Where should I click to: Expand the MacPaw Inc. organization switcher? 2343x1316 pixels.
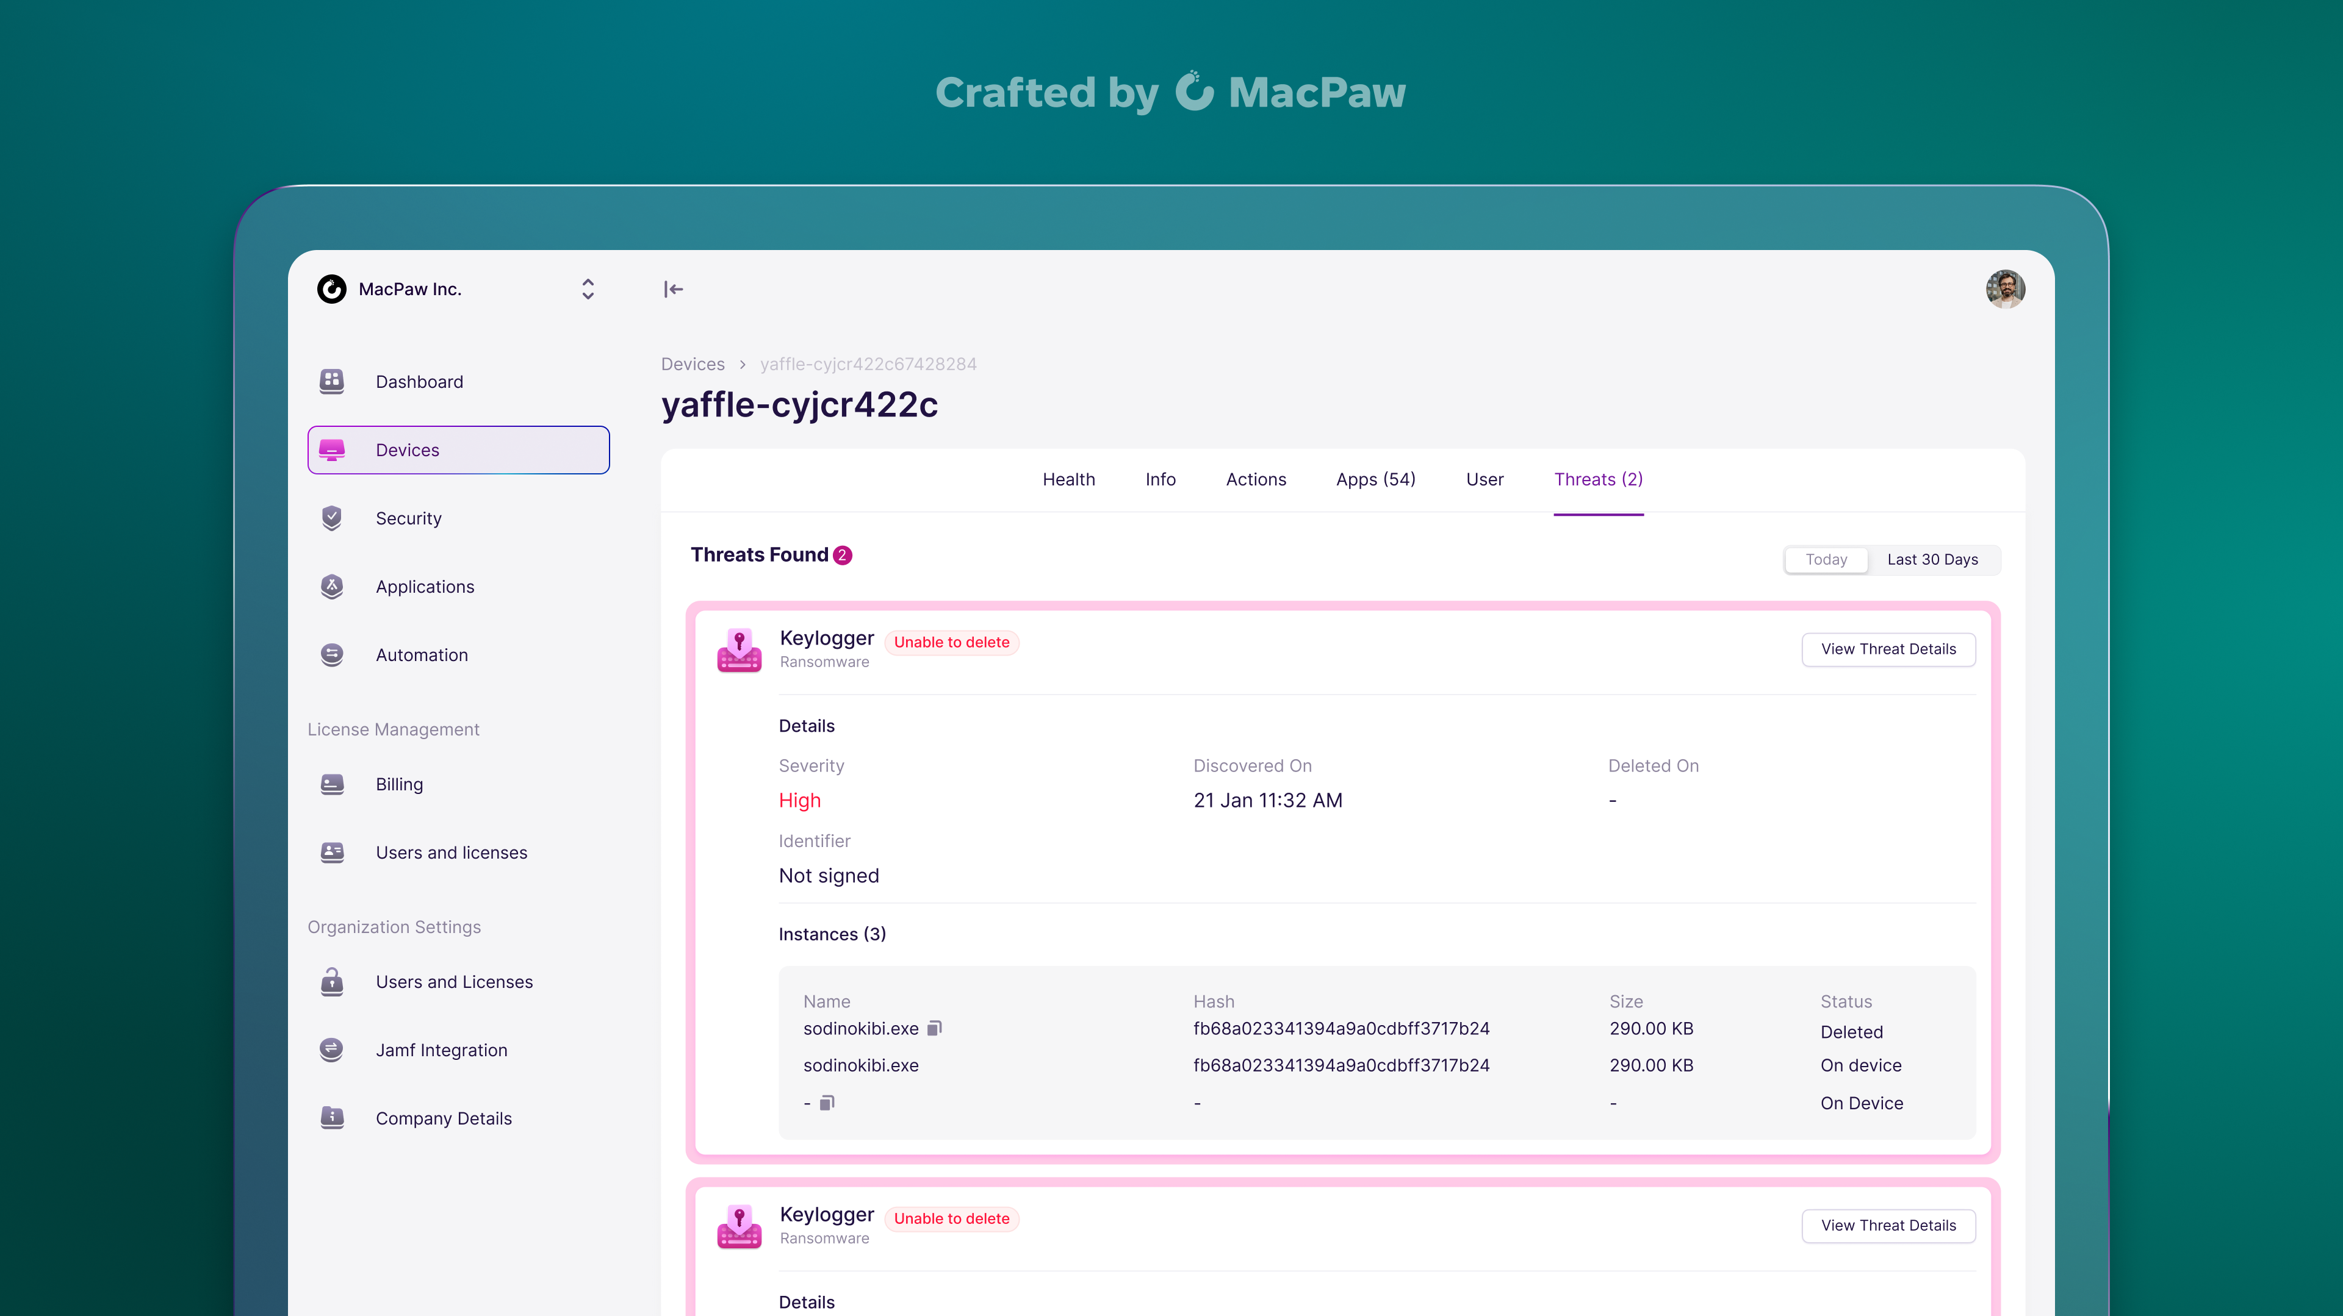(x=588, y=289)
